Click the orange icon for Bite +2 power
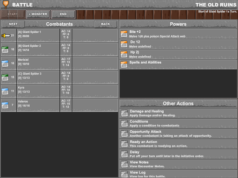 pyautogui.click(x=124, y=34)
